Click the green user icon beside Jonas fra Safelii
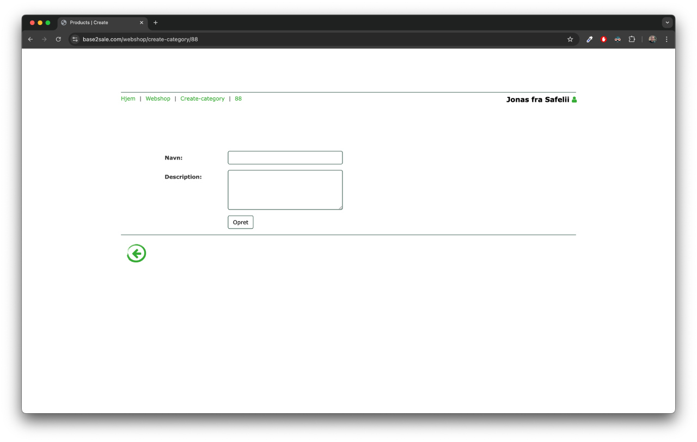Viewport: 697px width, 442px height. point(574,100)
